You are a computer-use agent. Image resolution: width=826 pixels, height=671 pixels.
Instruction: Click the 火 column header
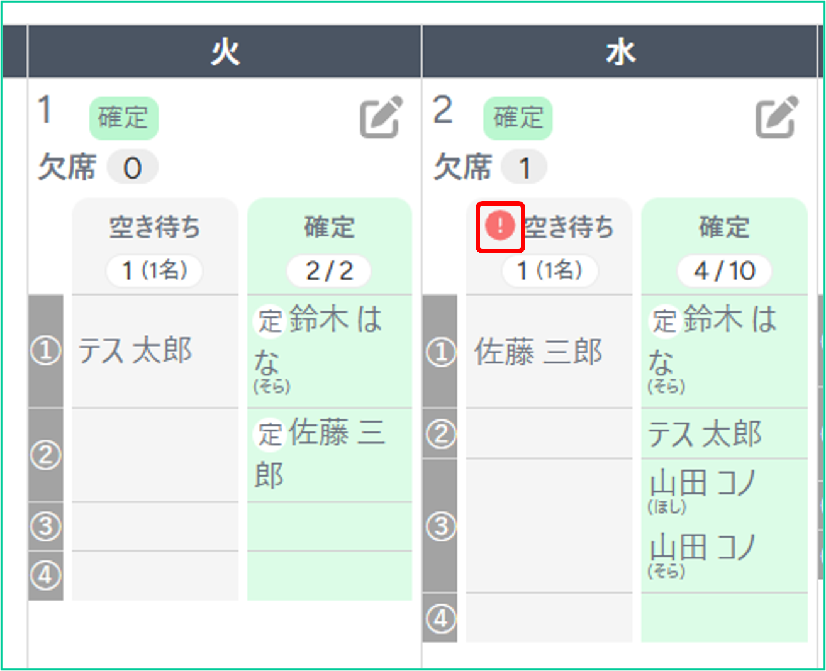click(x=225, y=52)
